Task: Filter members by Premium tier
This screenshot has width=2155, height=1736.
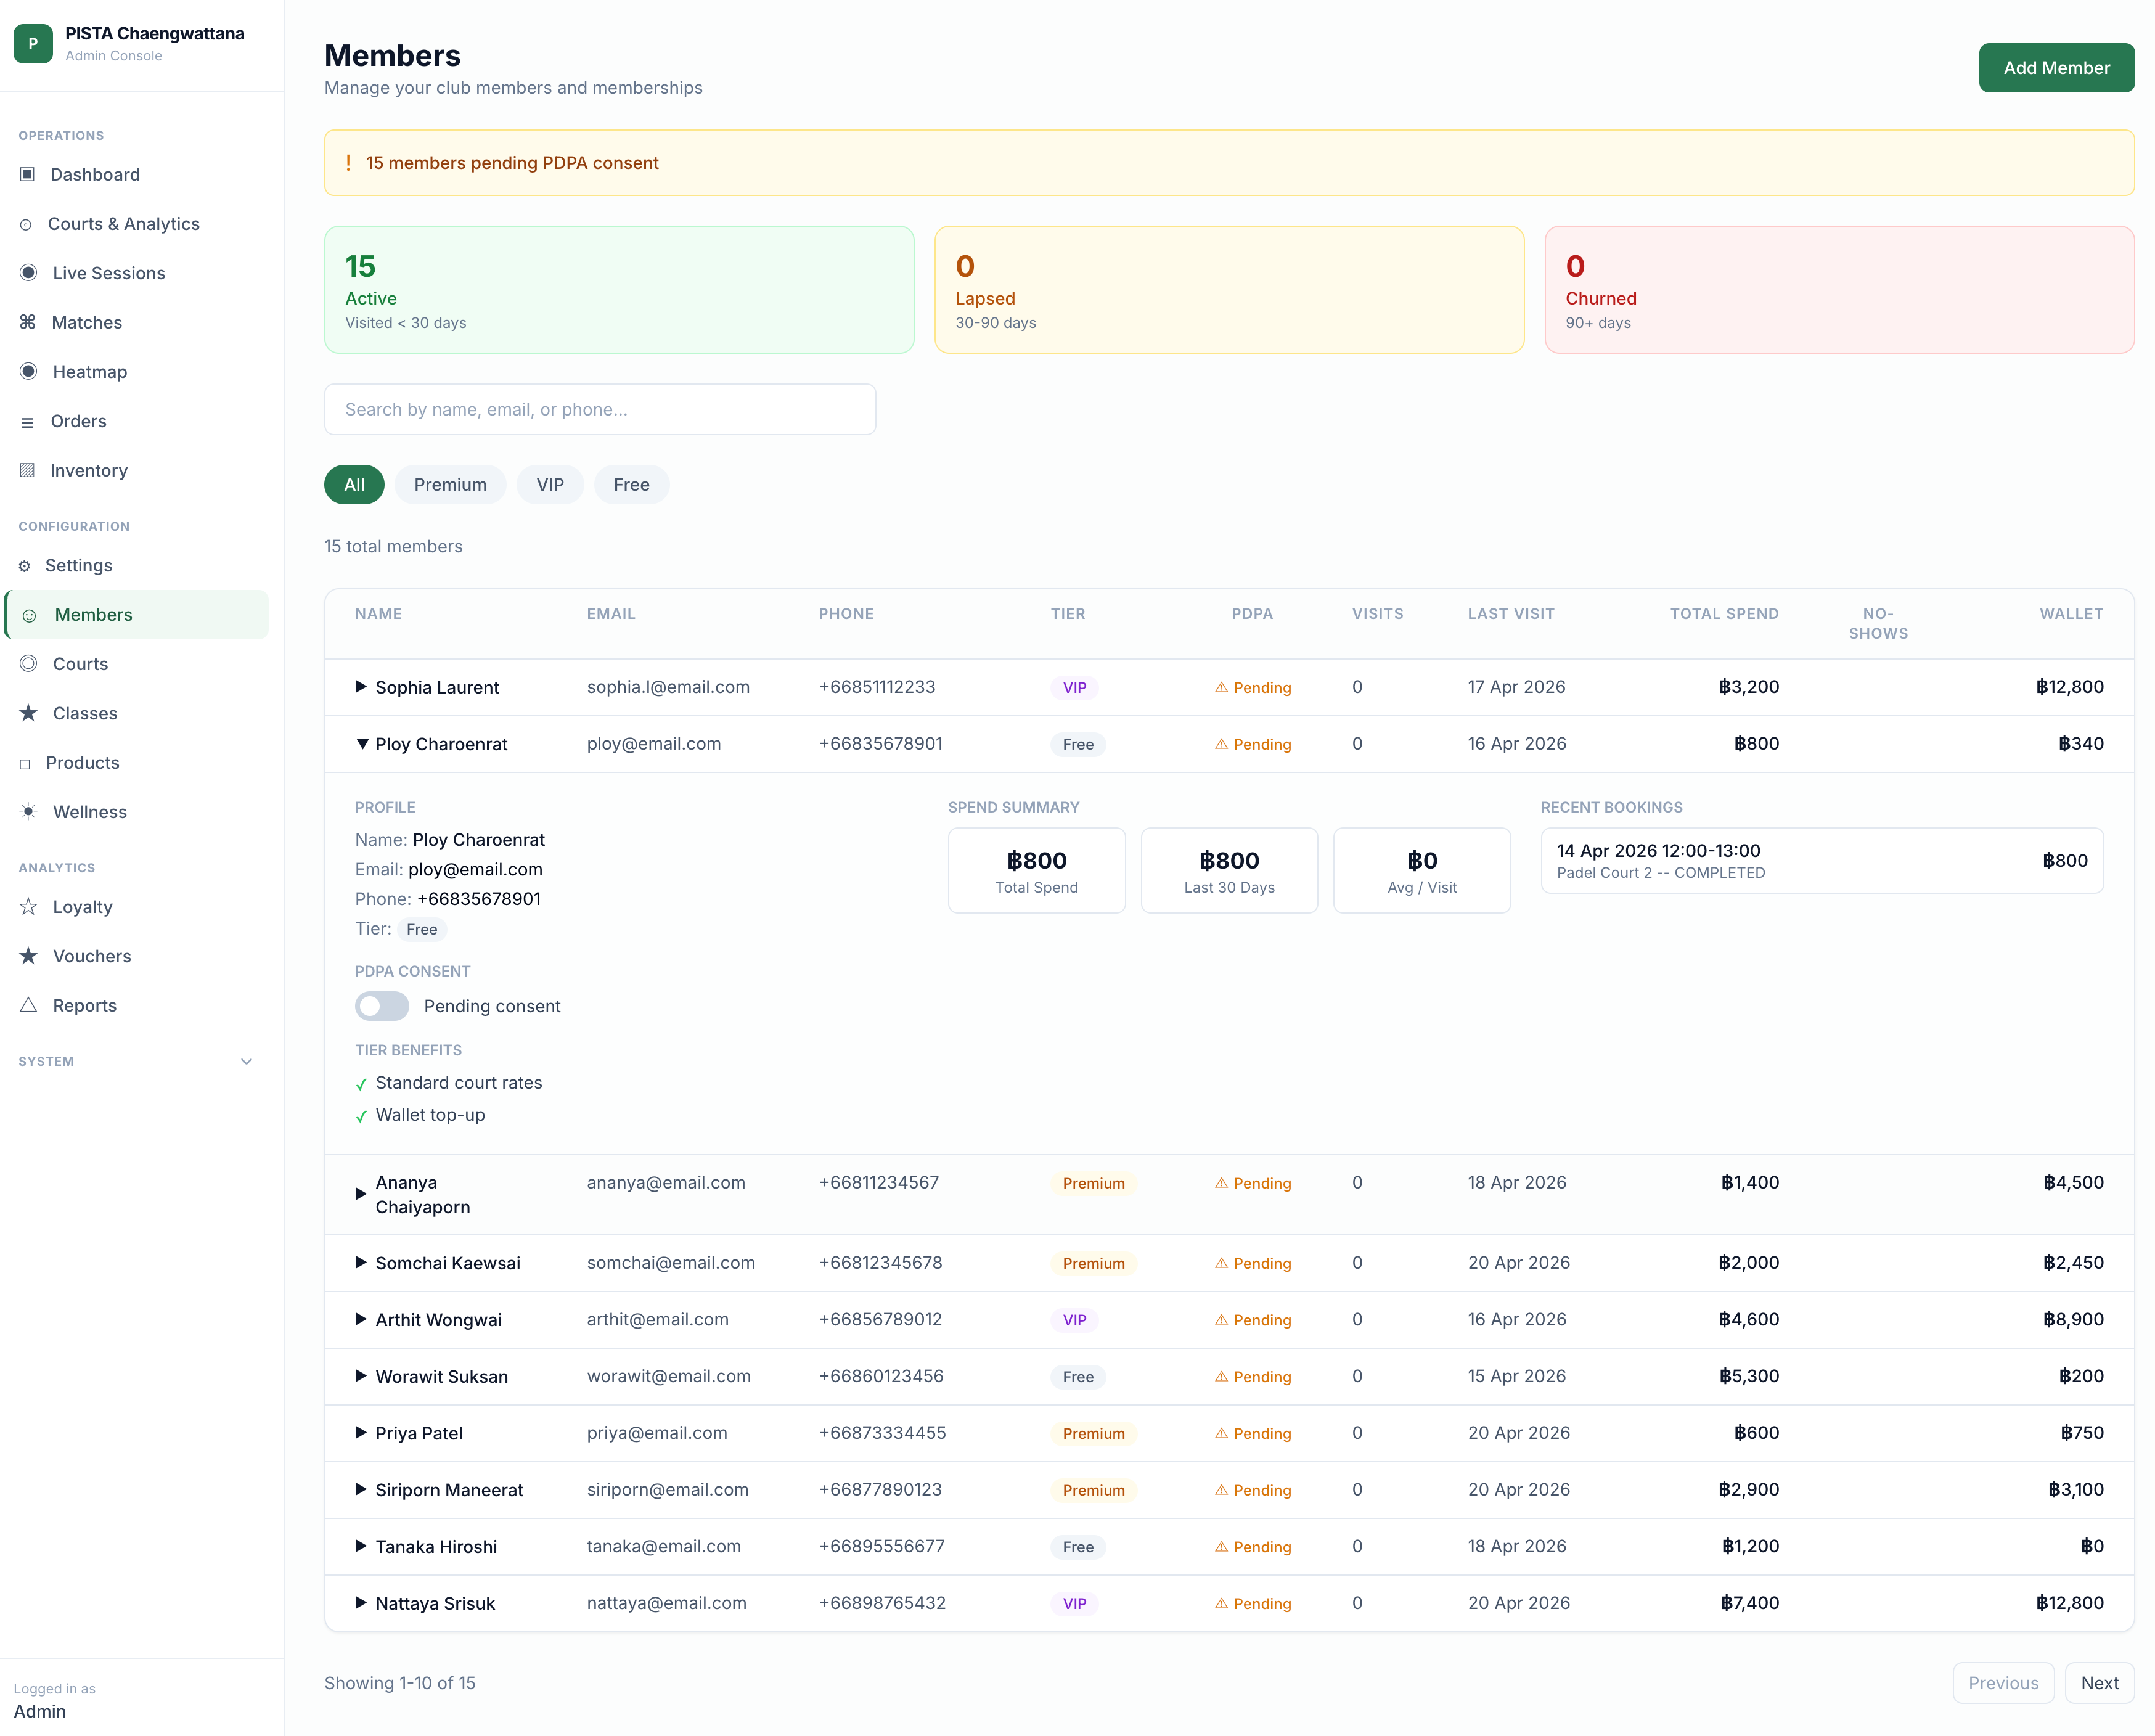Action: point(450,485)
